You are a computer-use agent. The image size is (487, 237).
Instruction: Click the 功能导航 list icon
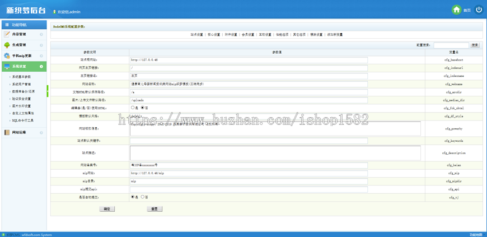click(x=7, y=25)
